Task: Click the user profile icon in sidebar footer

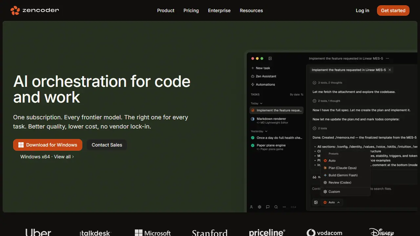Action: [251, 207]
